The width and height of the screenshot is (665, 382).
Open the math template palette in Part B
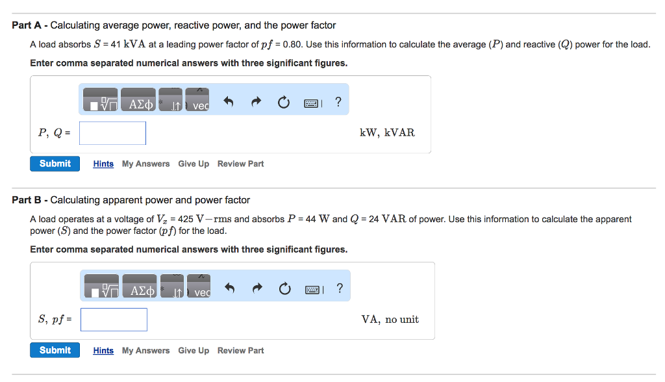99,286
